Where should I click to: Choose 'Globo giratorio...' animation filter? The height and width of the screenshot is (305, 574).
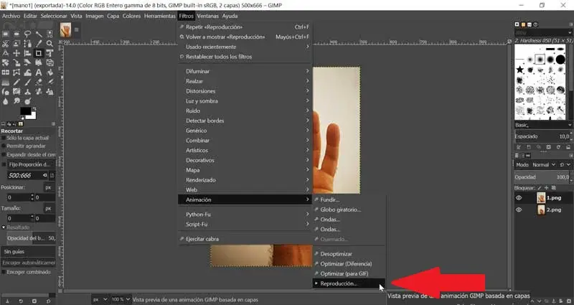pos(349,210)
